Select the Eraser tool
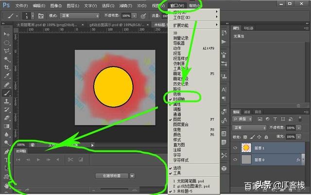Screen dimensions: 311x195 click(6, 118)
